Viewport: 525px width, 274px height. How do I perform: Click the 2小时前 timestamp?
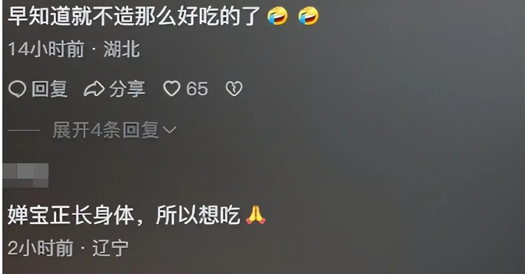(40, 249)
